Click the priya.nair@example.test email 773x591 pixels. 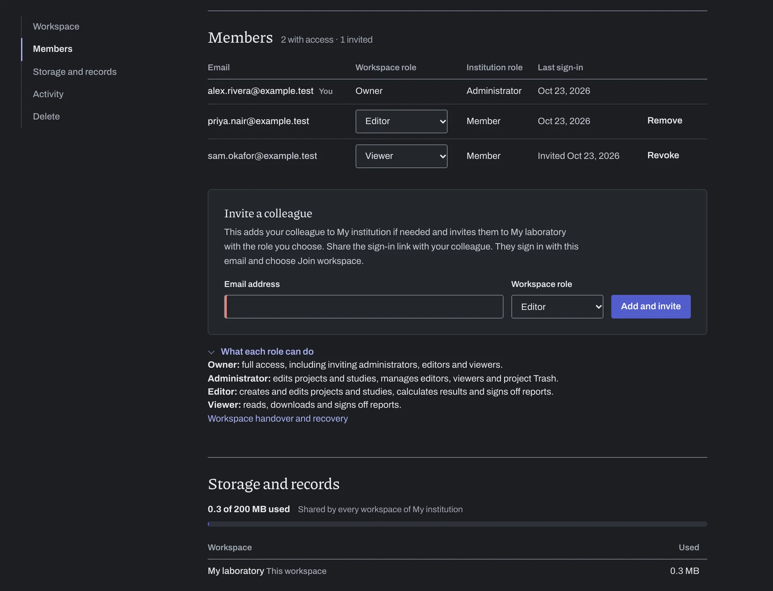258,121
